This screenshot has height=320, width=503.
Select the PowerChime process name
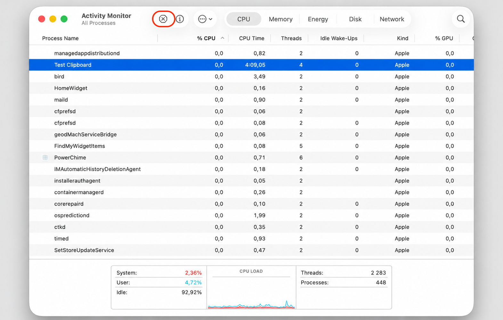click(70, 158)
